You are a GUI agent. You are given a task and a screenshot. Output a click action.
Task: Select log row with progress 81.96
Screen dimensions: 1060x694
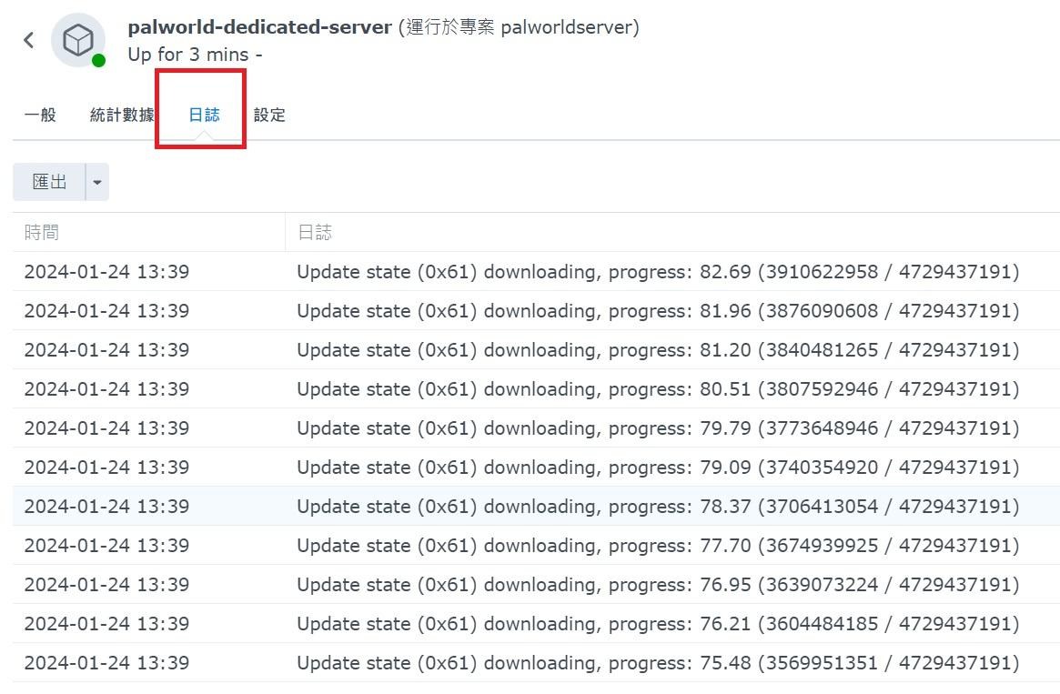click(x=536, y=311)
